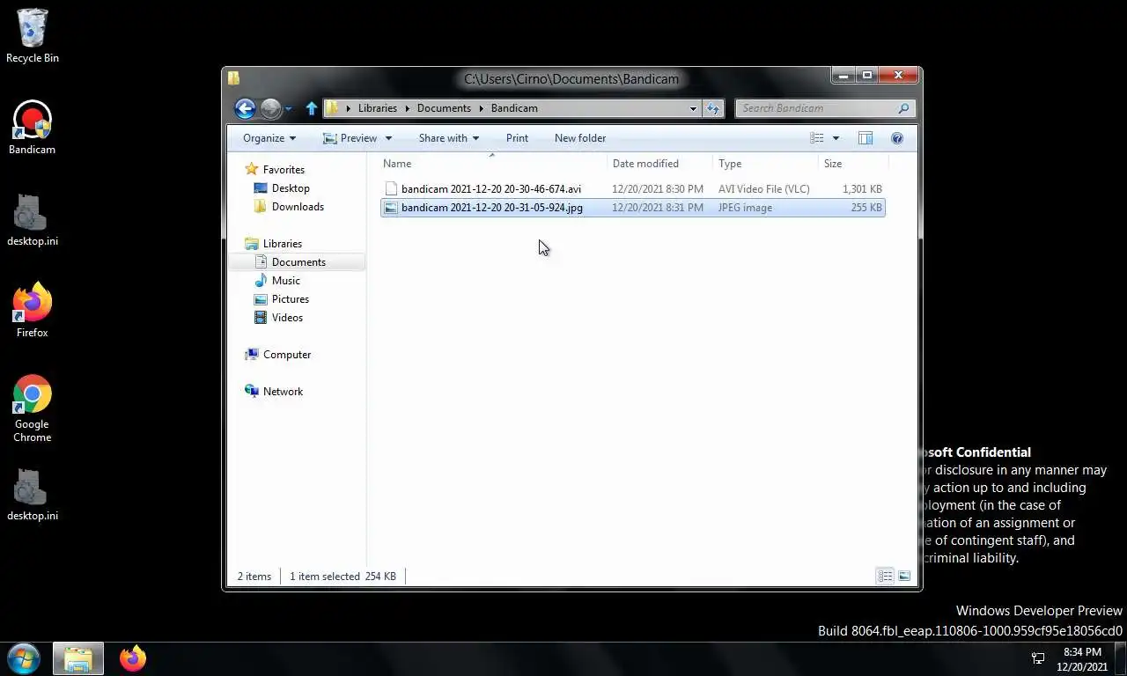Open the Organize menu
Image resolution: width=1127 pixels, height=676 pixels.
[269, 138]
